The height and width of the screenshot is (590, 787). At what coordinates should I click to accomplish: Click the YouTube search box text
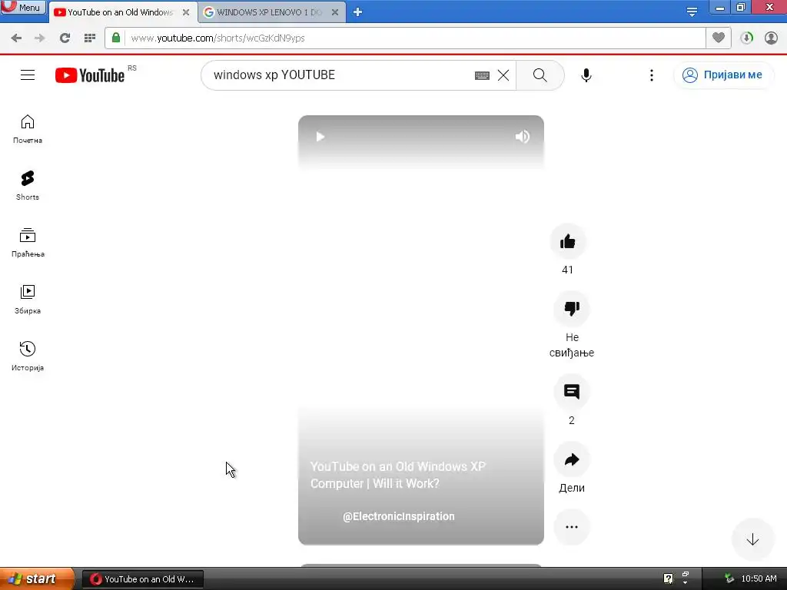pyautogui.click(x=274, y=75)
